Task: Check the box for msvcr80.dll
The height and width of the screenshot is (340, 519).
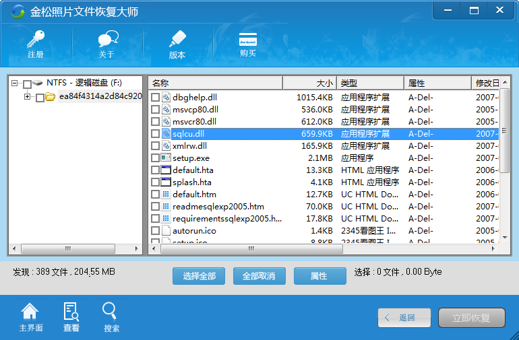Action: tap(155, 121)
